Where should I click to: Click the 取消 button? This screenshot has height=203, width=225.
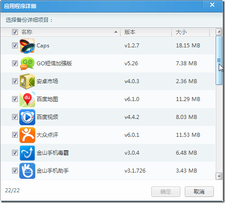coord(199,192)
